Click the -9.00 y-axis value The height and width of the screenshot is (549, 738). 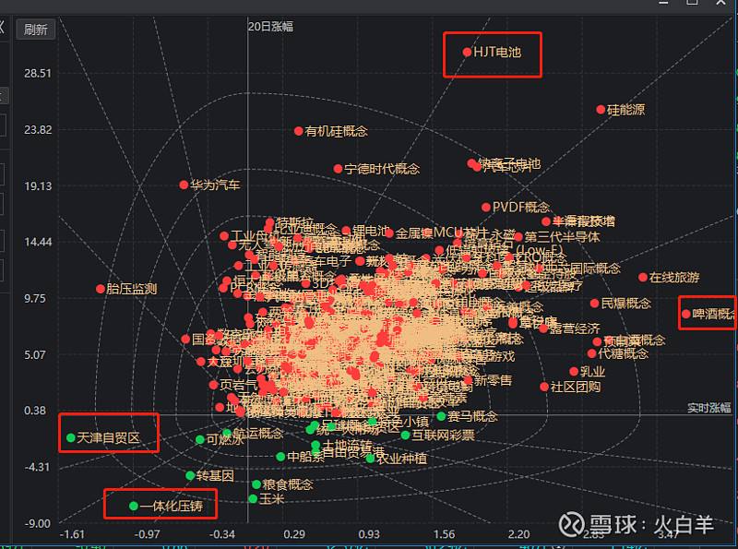tap(38, 523)
